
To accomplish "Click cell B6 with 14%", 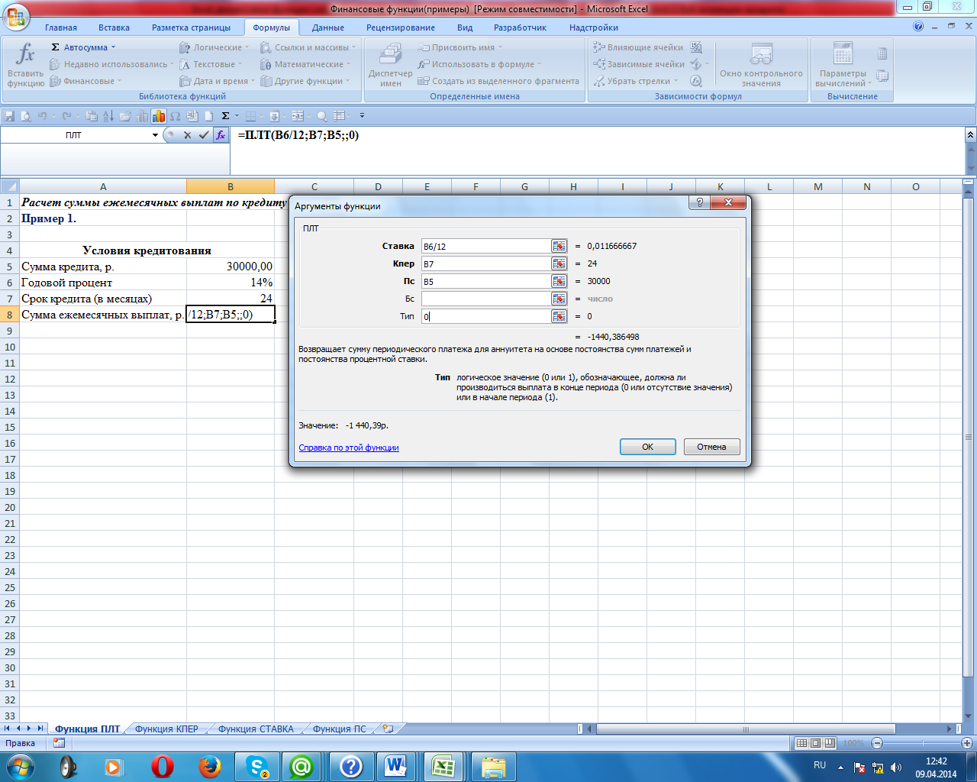I will [x=231, y=283].
